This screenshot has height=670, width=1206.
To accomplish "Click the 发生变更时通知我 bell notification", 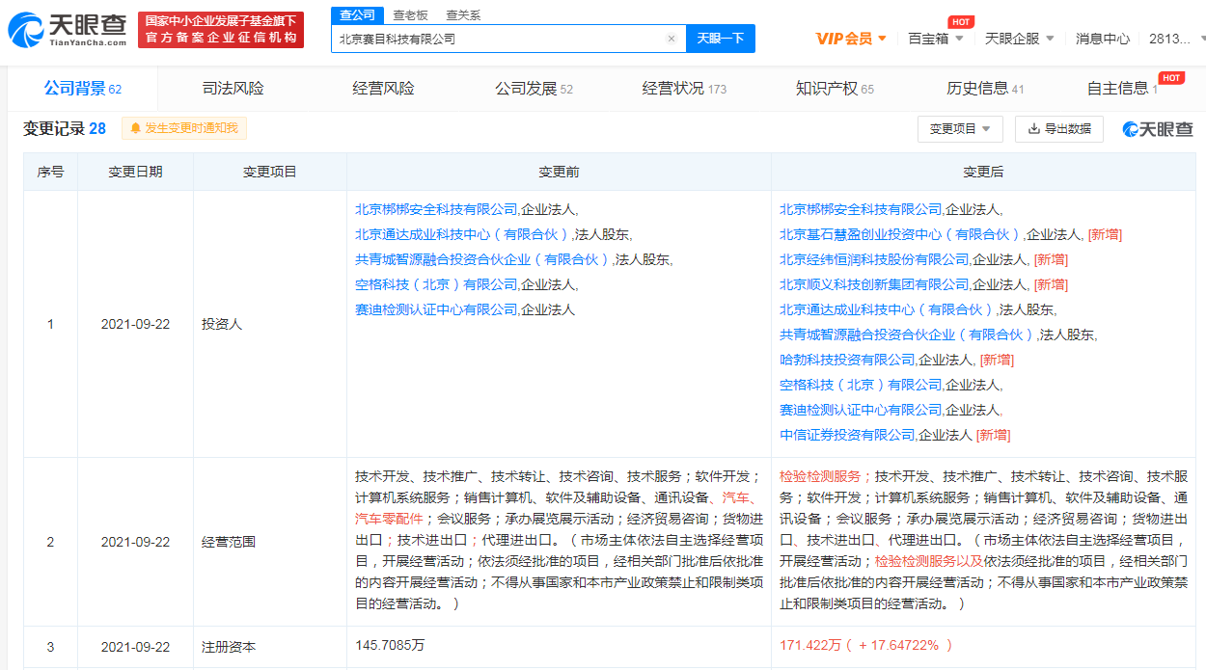I will [x=184, y=128].
